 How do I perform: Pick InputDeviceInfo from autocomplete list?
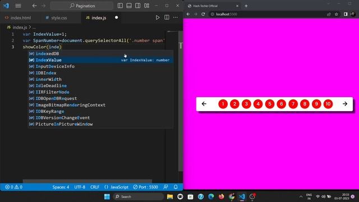click(100, 66)
